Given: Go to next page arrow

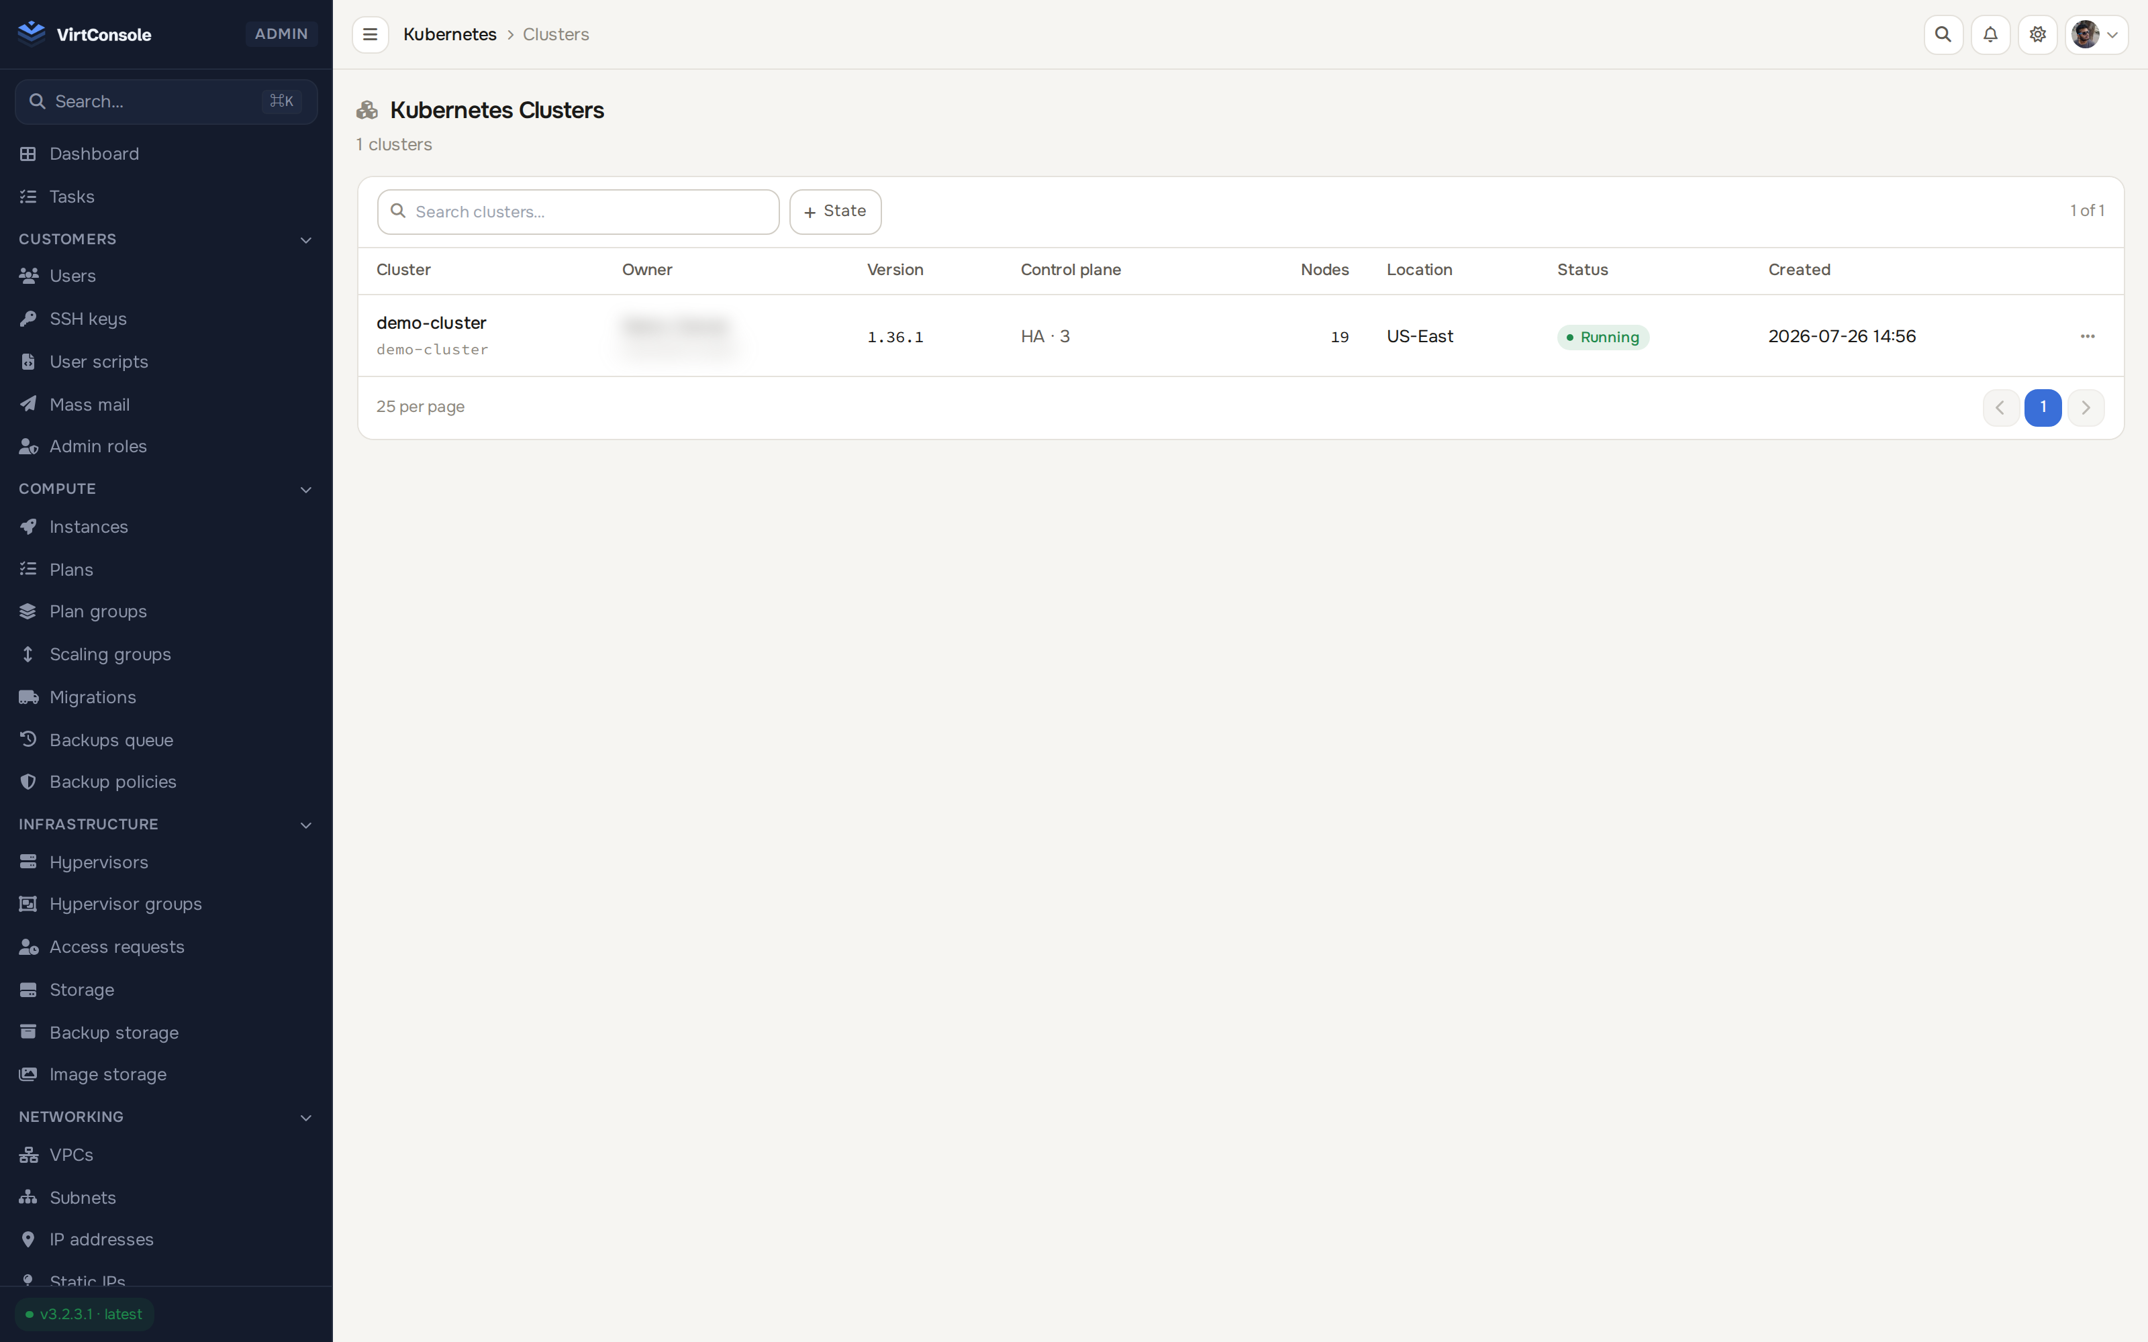Looking at the screenshot, I should tap(2085, 407).
